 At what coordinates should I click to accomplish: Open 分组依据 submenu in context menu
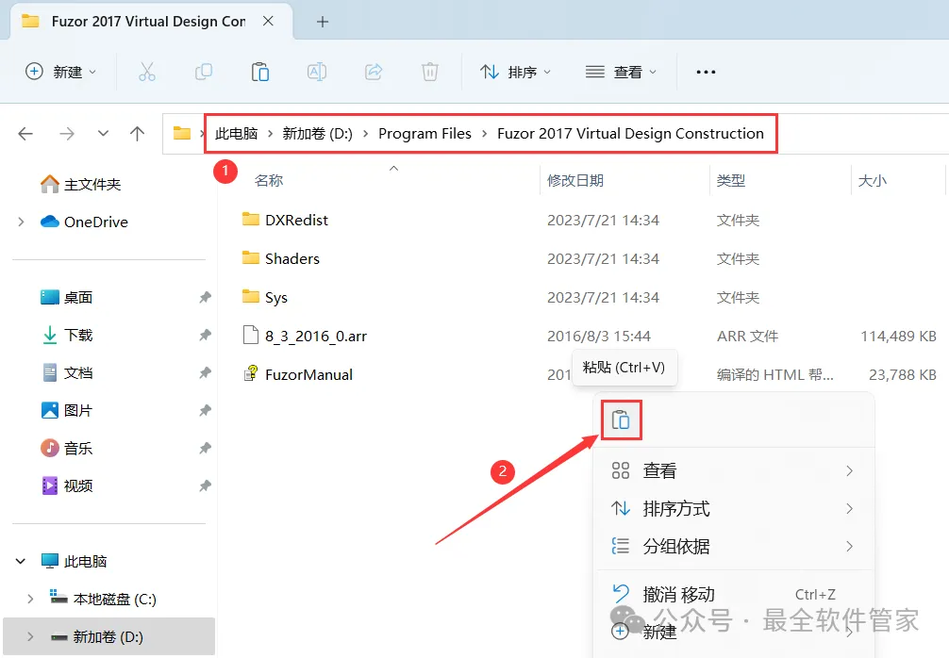[x=734, y=546]
